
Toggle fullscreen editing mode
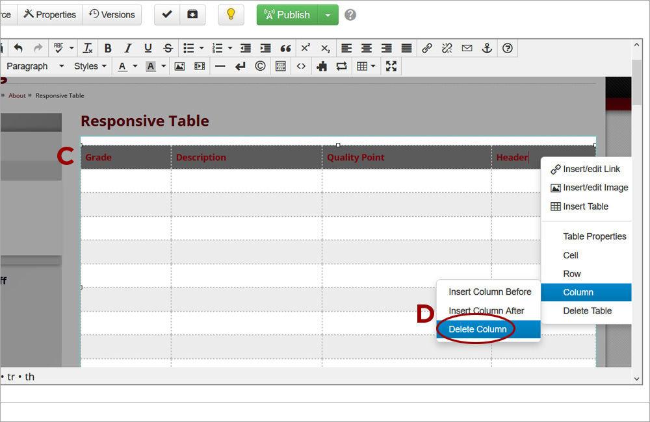pyautogui.click(x=391, y=66)
